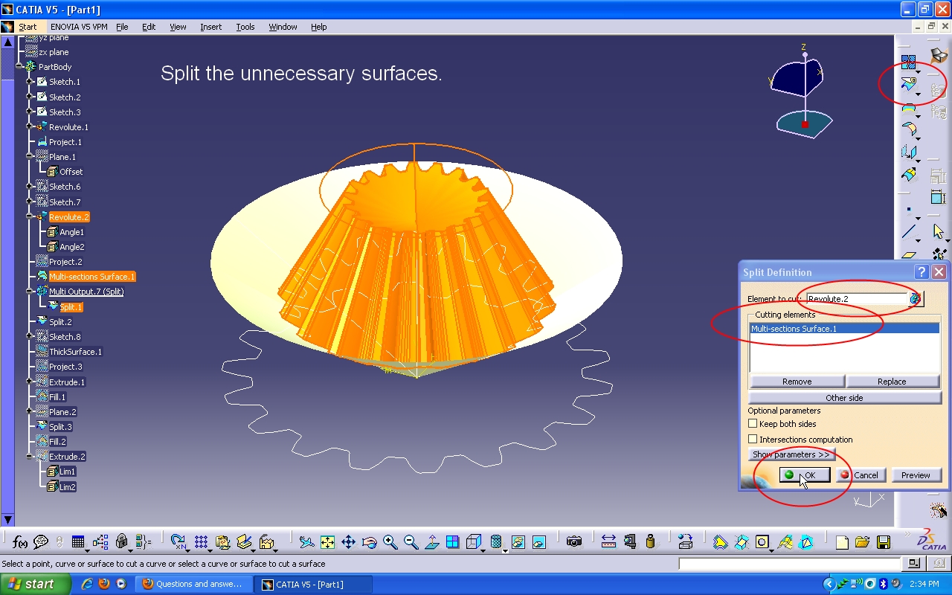This screenshot has width=952, height=595.
Task: Click the Windows start button
Action: [x=35, y=584]
